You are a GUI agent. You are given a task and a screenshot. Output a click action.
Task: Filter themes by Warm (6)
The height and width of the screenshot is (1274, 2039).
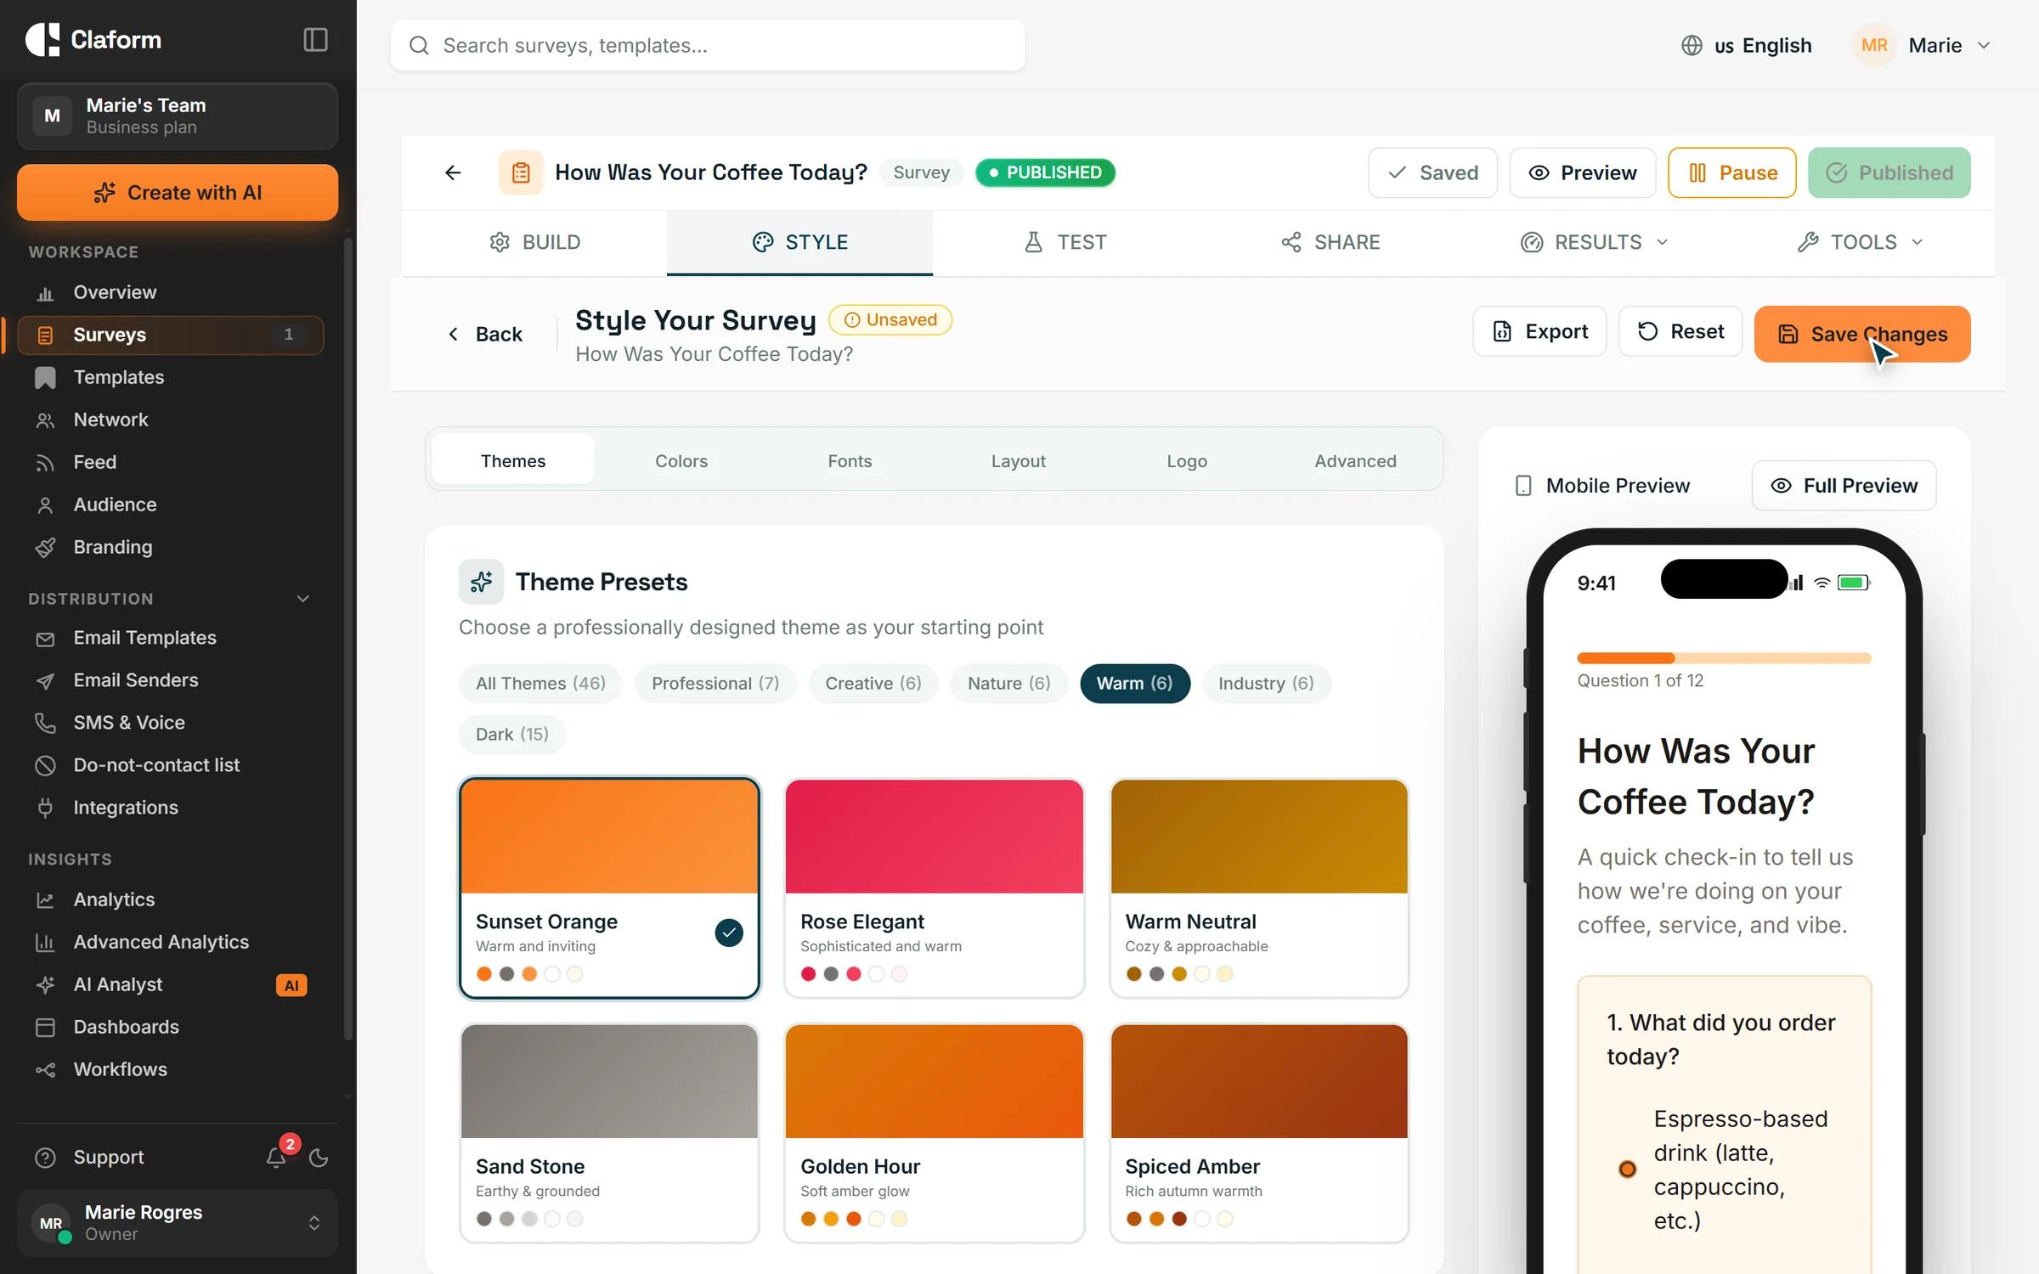[x=1134, y=684]
